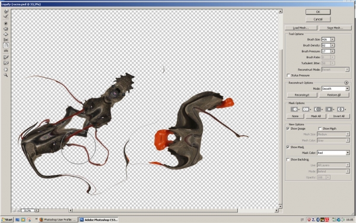This screenshot has height=223, width=356.
Task: Click the Cancel button
Action: pos(318,20)
